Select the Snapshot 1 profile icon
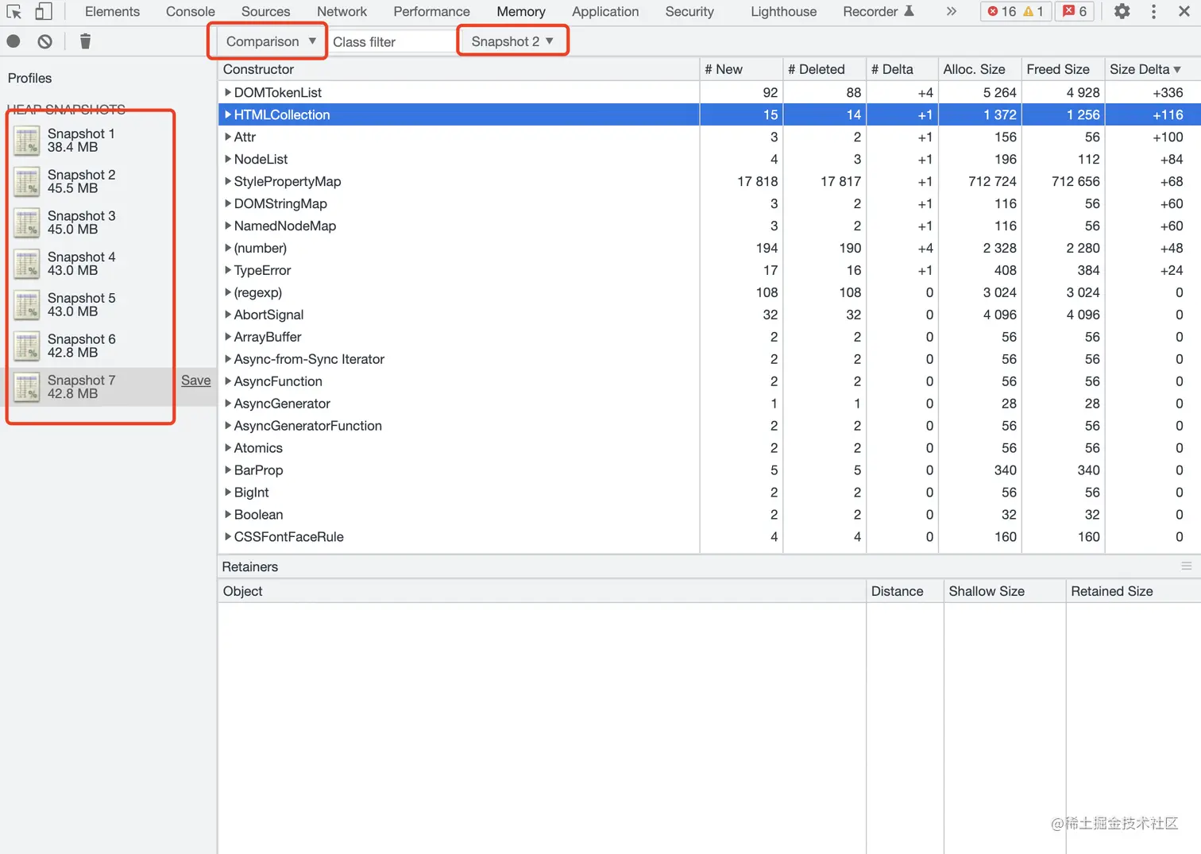The image size is (1201, 854). [x=27, y=141]
